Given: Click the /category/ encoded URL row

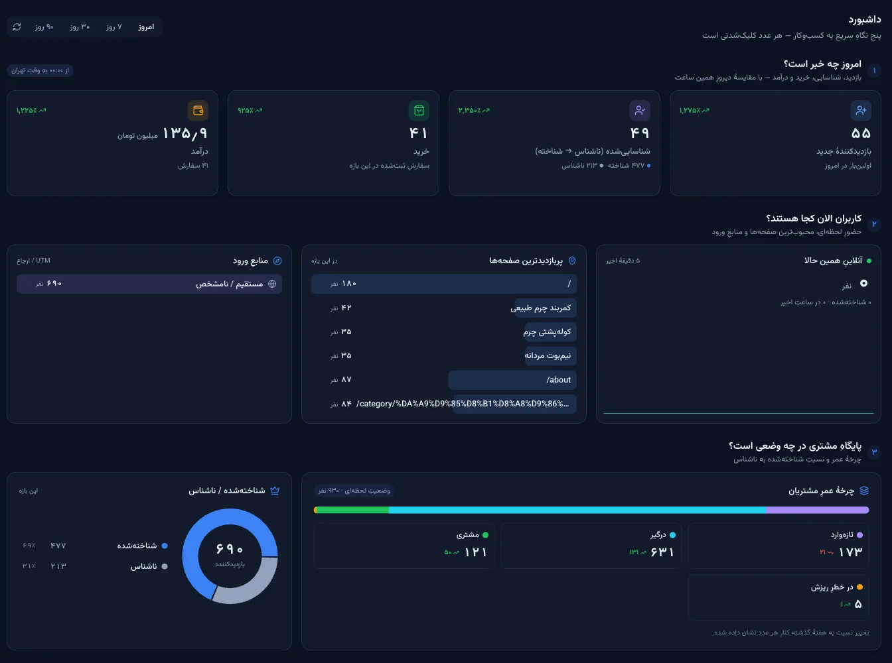Looking at the screenshot, I should (x=444, y=404).
